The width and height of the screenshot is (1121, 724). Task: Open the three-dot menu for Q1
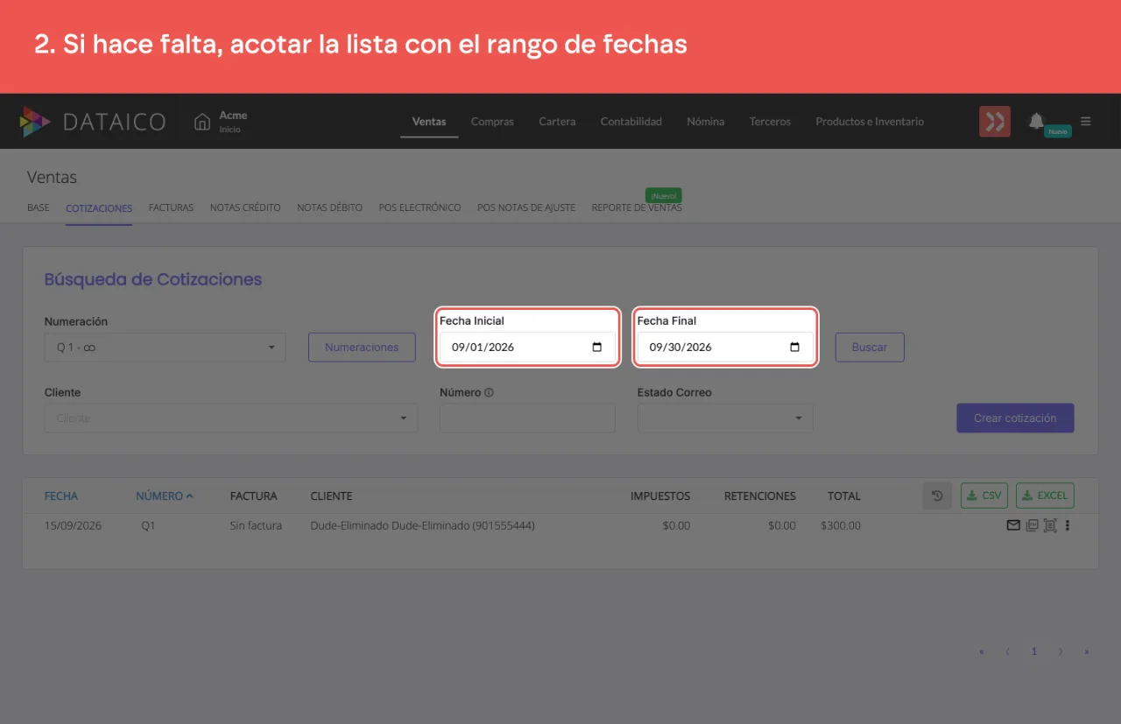[x=1068, y=525]
